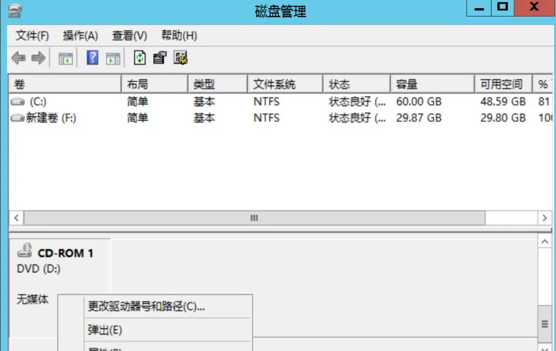Click the 基本 type cell of the 新建卷 (F:) row
Image resolution: width=556 pixels, height=351 pixels.
204,118
